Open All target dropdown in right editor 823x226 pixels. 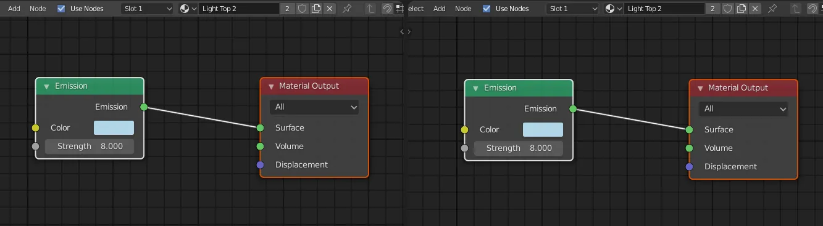pos(743,109)
